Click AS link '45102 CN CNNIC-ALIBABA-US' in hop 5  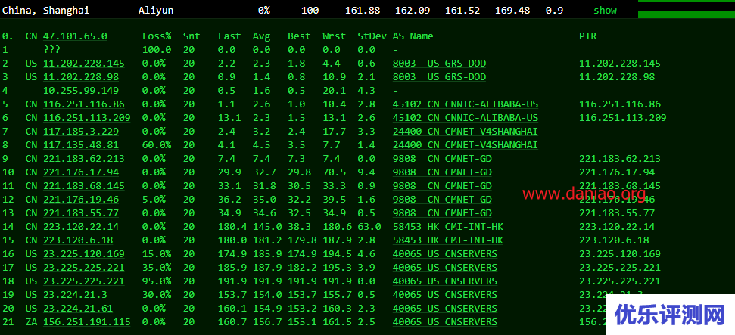point(465,104)
